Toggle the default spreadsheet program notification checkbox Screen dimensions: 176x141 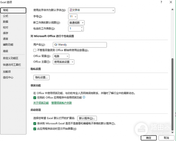pyautogui.click(x=35, y=124)
